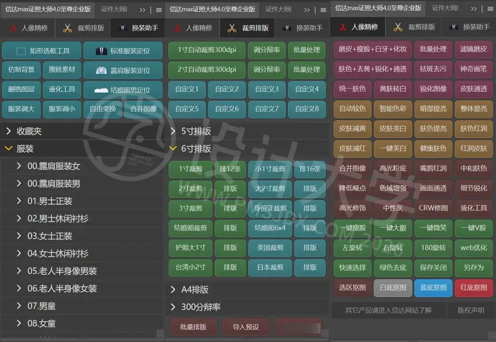Expand the 5寸排版 section
The width and height of the screenshot is (496, 342).
point(247,131)
